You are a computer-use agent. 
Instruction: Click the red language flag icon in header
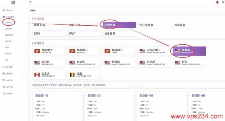click(217, 2)
